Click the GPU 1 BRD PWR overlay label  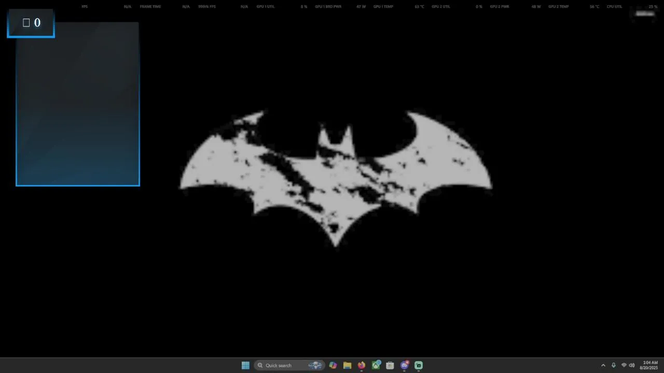(328, 7)
